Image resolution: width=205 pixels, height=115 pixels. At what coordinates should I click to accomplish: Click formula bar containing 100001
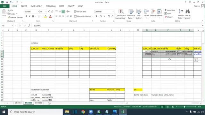click(x=117, y=26)
